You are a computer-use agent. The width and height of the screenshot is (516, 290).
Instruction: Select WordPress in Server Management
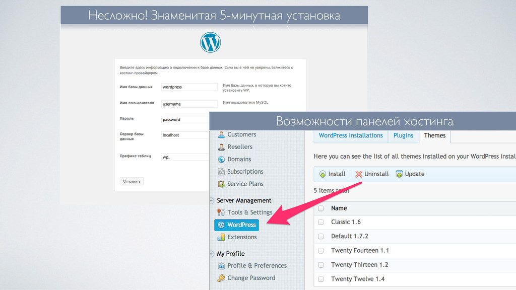237,225
